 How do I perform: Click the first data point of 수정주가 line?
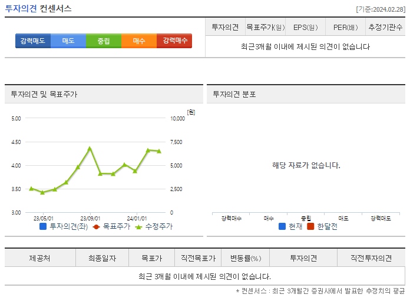[31, 188]
